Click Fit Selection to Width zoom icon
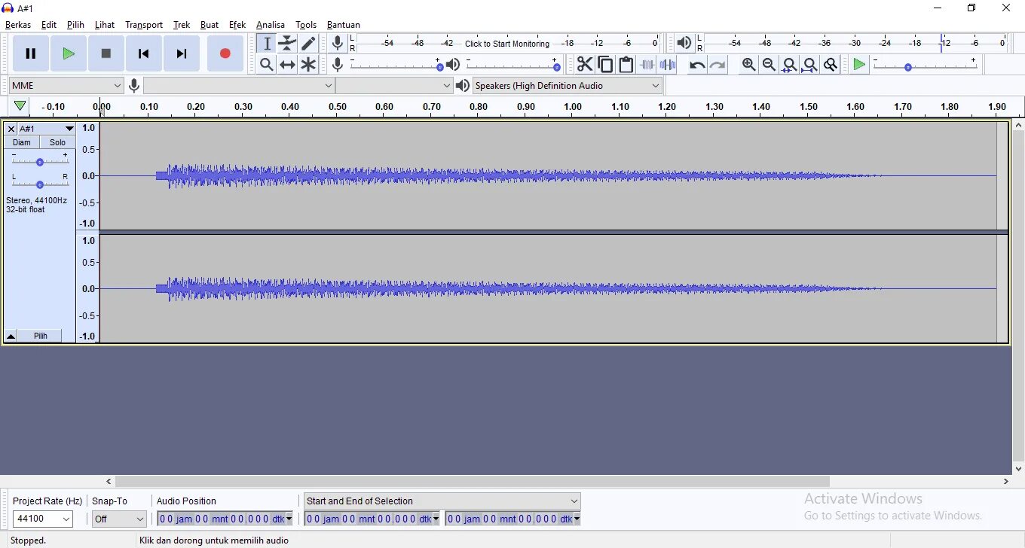 pyautogui.click(x=789, y=65)
